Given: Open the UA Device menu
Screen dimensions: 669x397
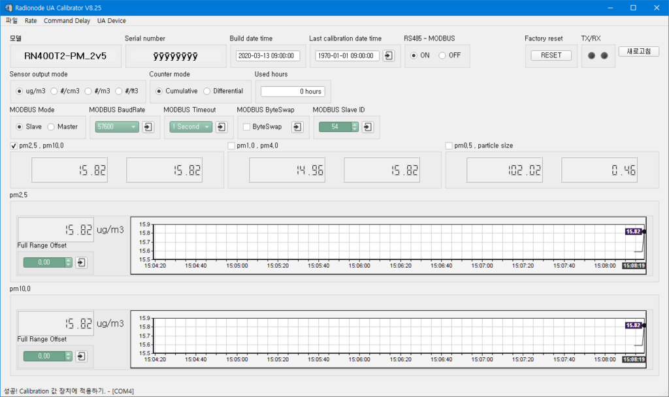Looking at the screenshot, I should coord(111,20).
